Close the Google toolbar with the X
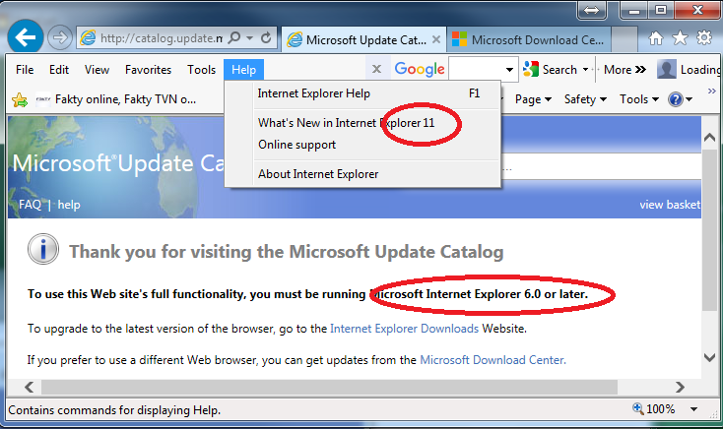Screen dimensions: 723x429 (x=376, y=69)
